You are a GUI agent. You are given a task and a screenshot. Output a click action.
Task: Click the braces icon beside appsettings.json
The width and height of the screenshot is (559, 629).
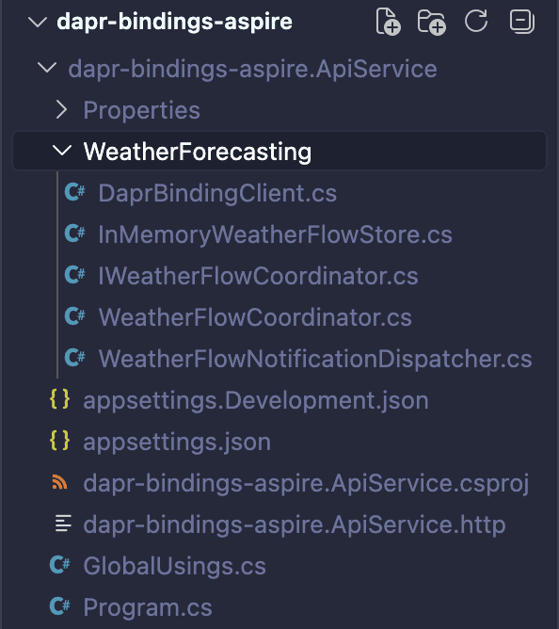coord(59,441)
